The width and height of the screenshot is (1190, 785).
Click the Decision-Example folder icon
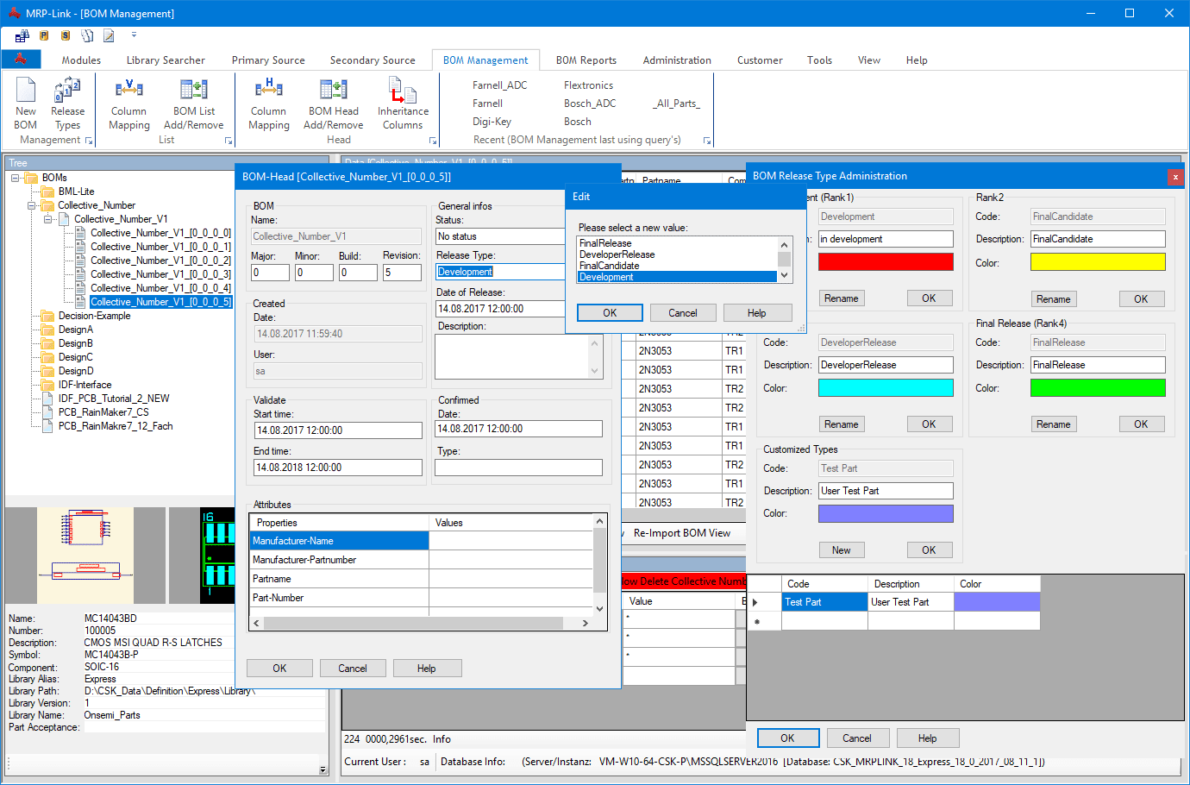click(48, 316)
